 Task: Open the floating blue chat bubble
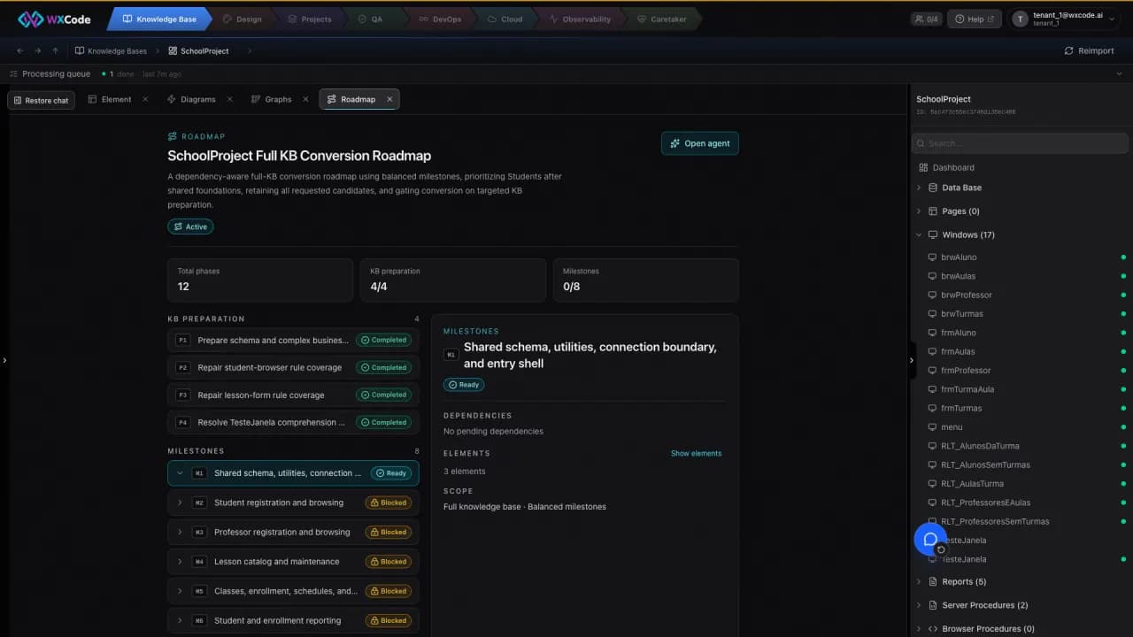929,539
